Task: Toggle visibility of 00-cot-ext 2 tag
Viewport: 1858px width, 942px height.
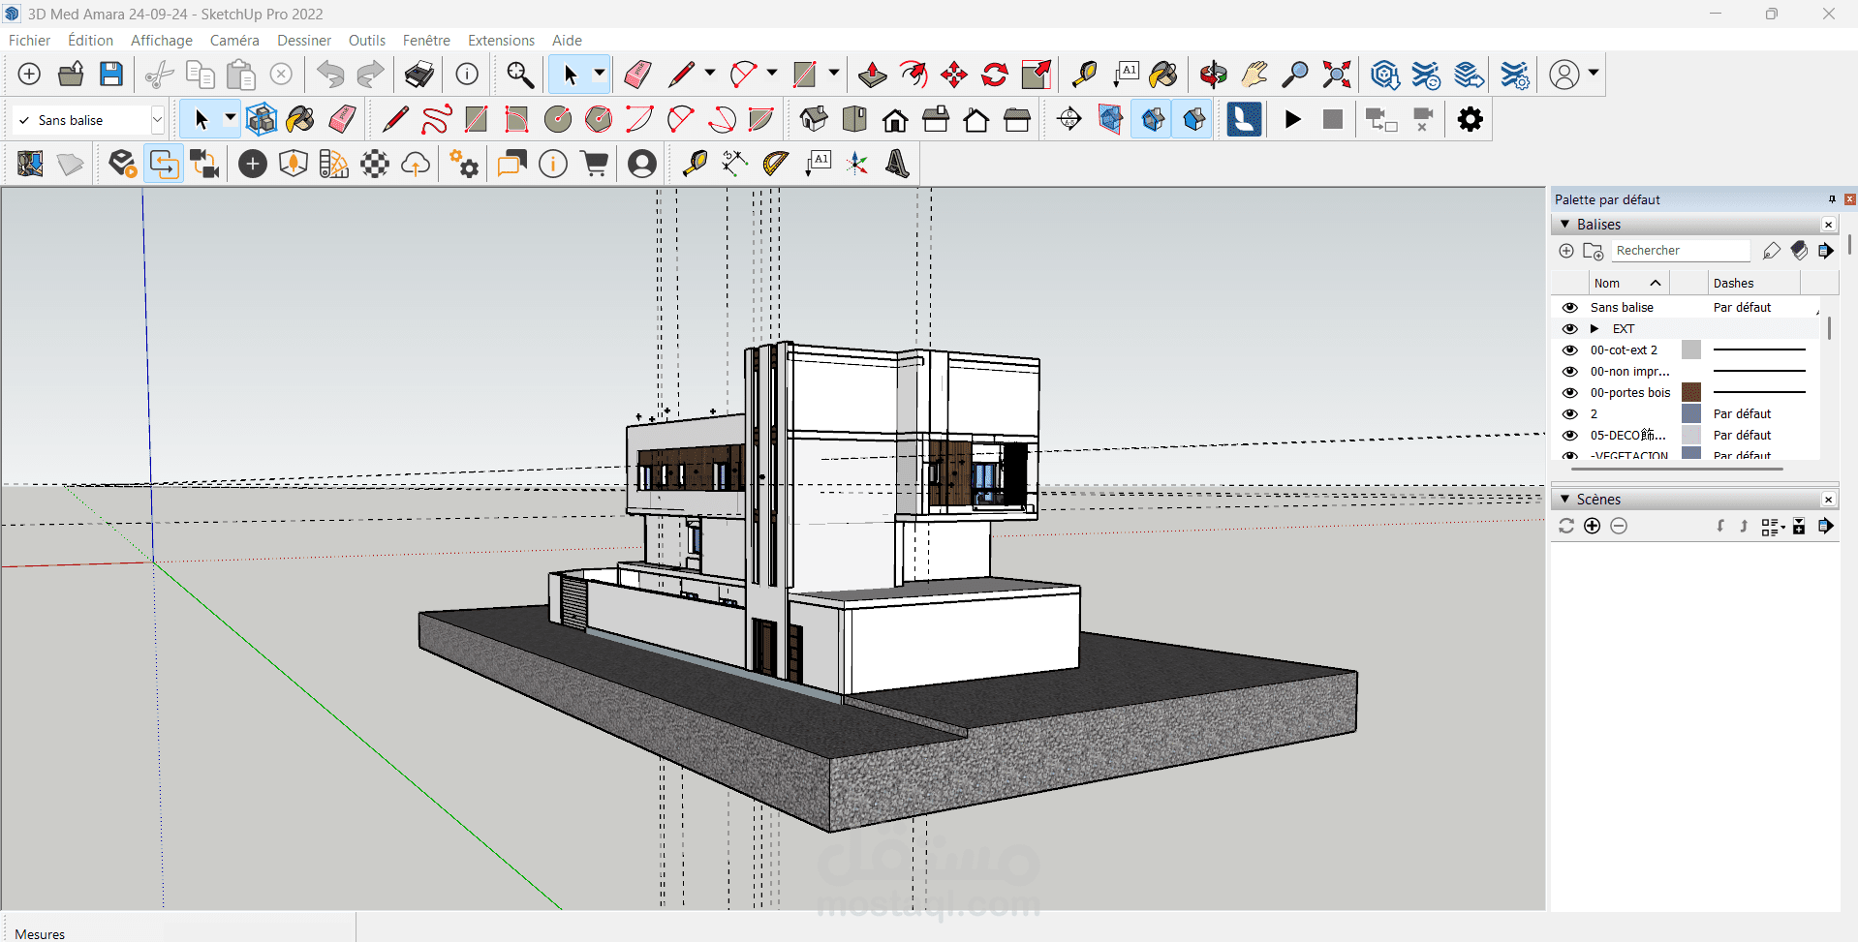Action: tap(1569, 350)
